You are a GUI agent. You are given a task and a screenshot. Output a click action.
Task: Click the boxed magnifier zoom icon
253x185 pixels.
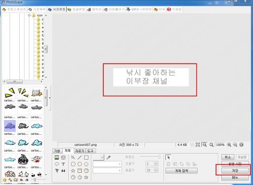(204, 145)
